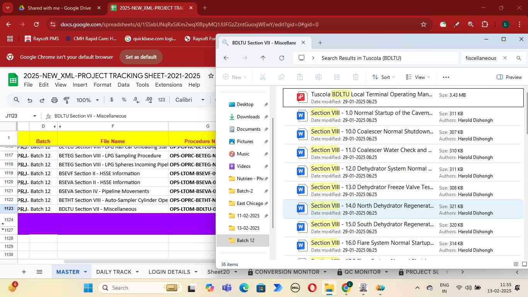Open Microsoft Teams from taskbar
Screen dimensions: 528x297
227,288
